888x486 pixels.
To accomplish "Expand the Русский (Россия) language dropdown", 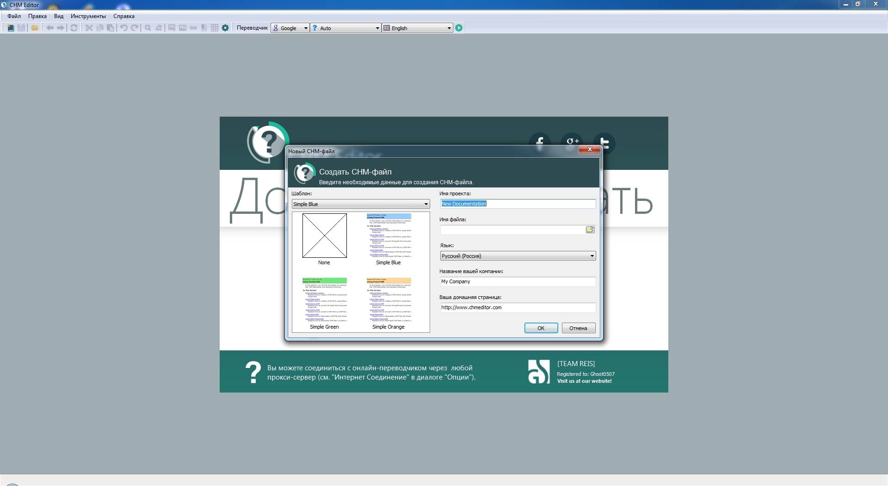I will [518, 256].
